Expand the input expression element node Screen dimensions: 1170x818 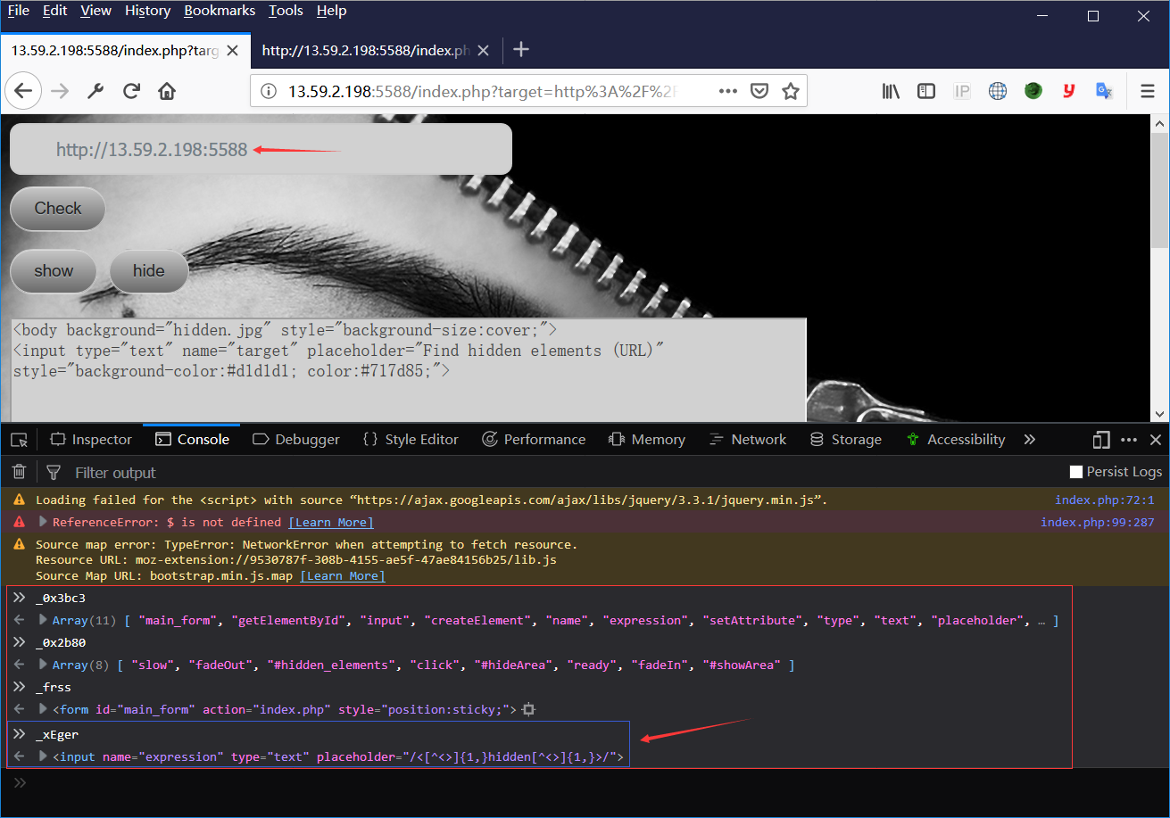[x=42, y=756]
